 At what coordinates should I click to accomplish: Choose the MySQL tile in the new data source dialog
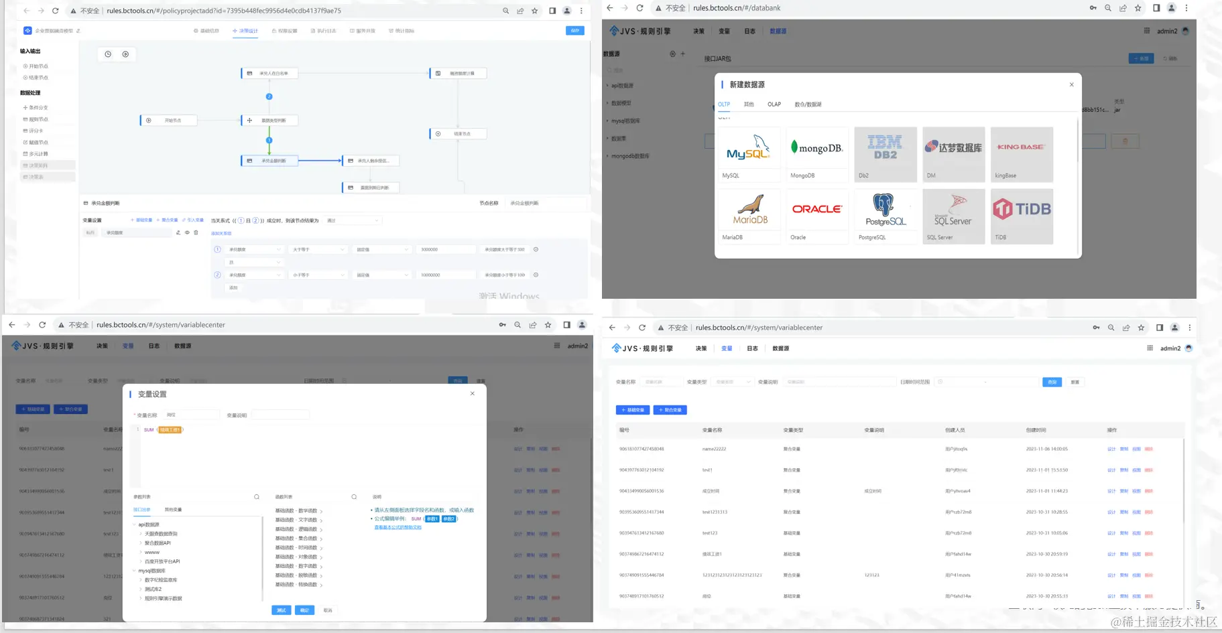[749, 154]
